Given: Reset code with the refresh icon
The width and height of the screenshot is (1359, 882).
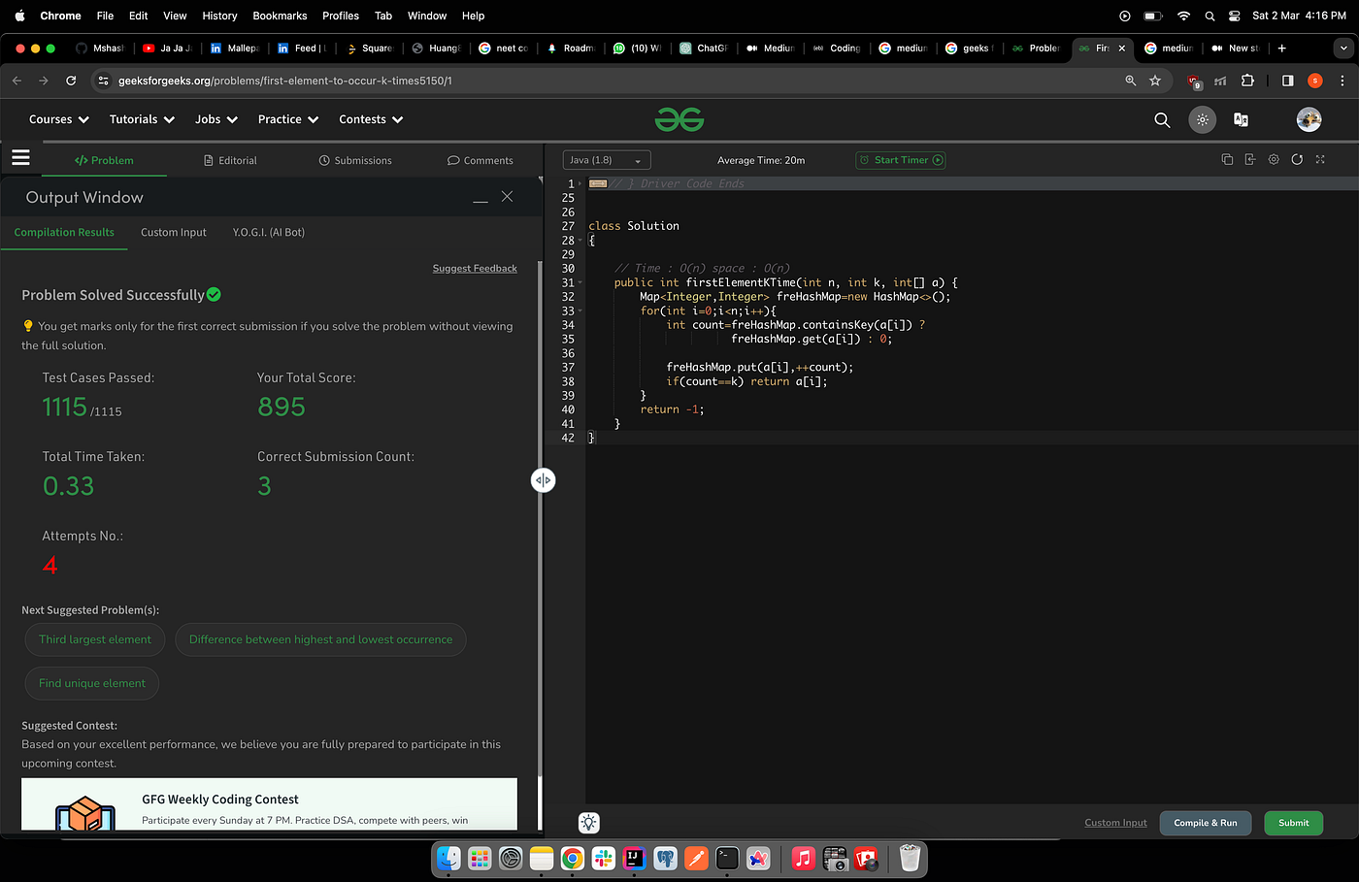Looking at the screenshot, I should pos(1297,159).
